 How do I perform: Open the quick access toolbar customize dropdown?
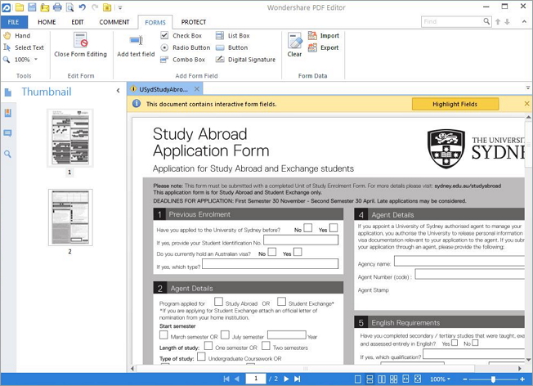coord(120,7)
